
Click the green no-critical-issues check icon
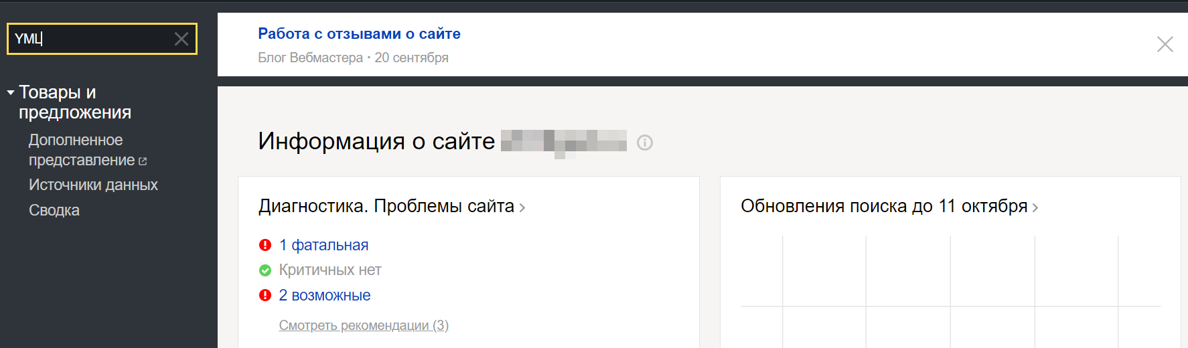point(265,270)
